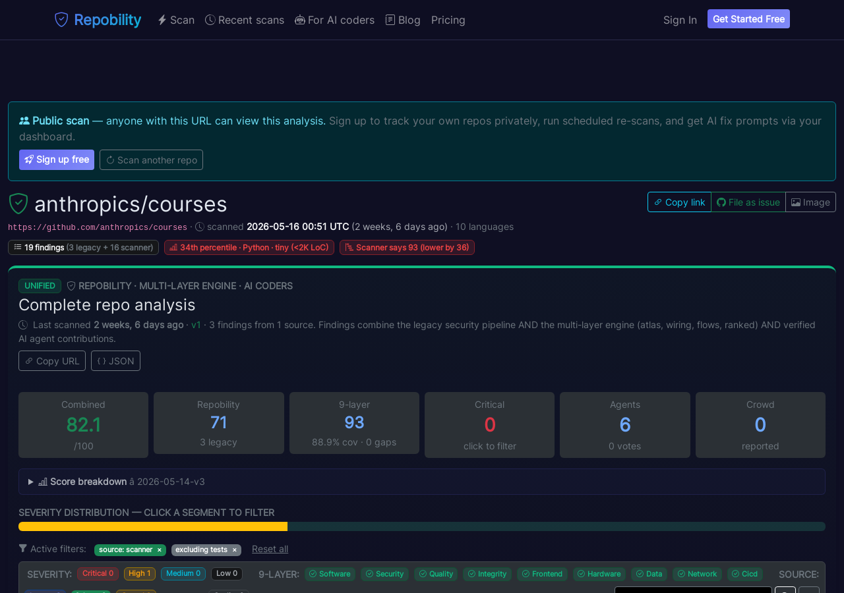Click the Sign up free button
Image resolution: width=844 pixels, height=593 pixels.
(x=57, y=159)
